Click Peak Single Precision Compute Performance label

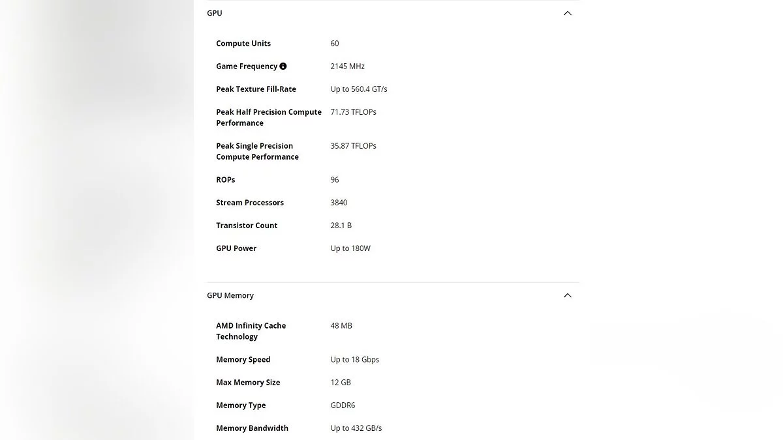(x=257, y=151)
